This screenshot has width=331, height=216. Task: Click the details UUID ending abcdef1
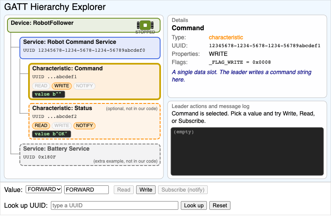point(265,46)
